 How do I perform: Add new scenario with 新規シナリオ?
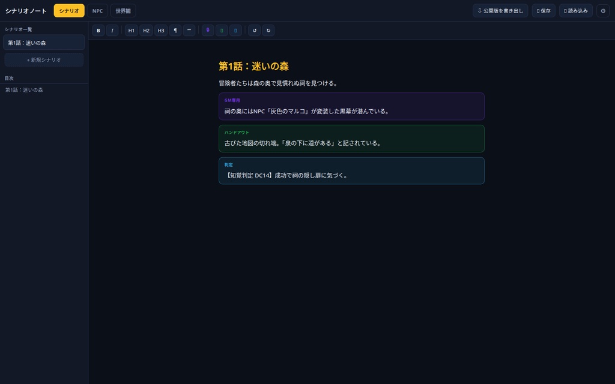(x=44, y=59)
